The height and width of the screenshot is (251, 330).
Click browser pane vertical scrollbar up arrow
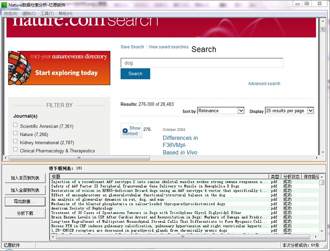pyautogui.click(x=322, y=21)
